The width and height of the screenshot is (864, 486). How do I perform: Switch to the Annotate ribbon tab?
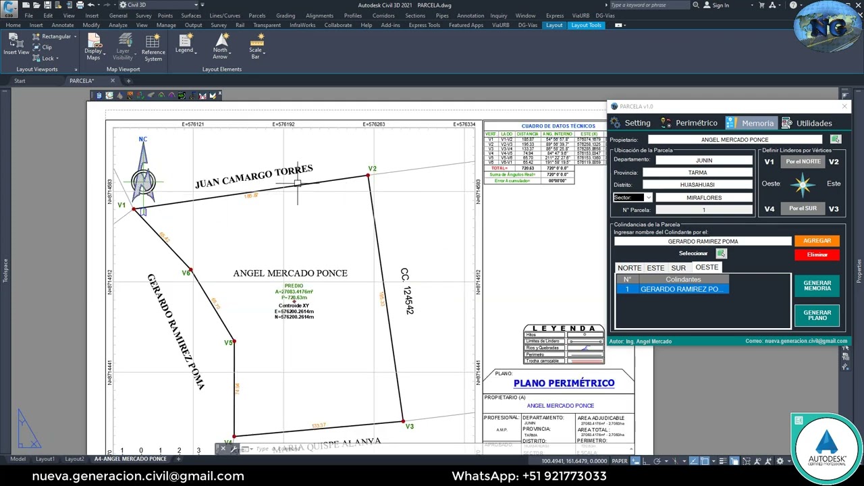point(63,25)
